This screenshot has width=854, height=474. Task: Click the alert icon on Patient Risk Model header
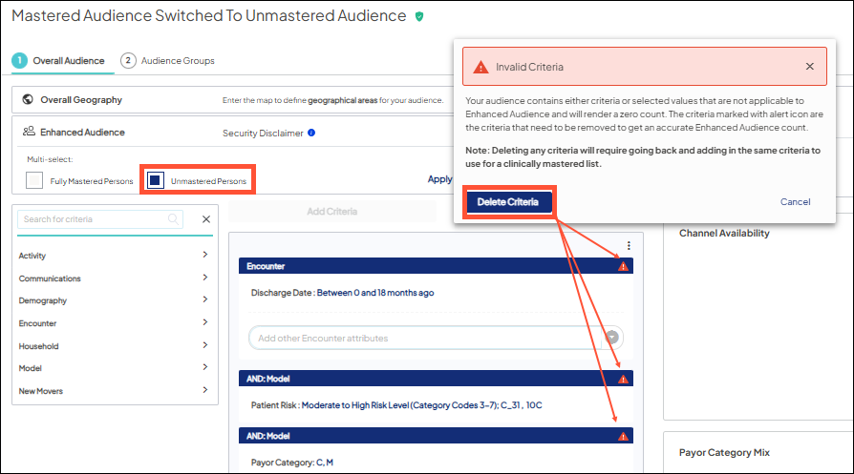tap(623, 380)
